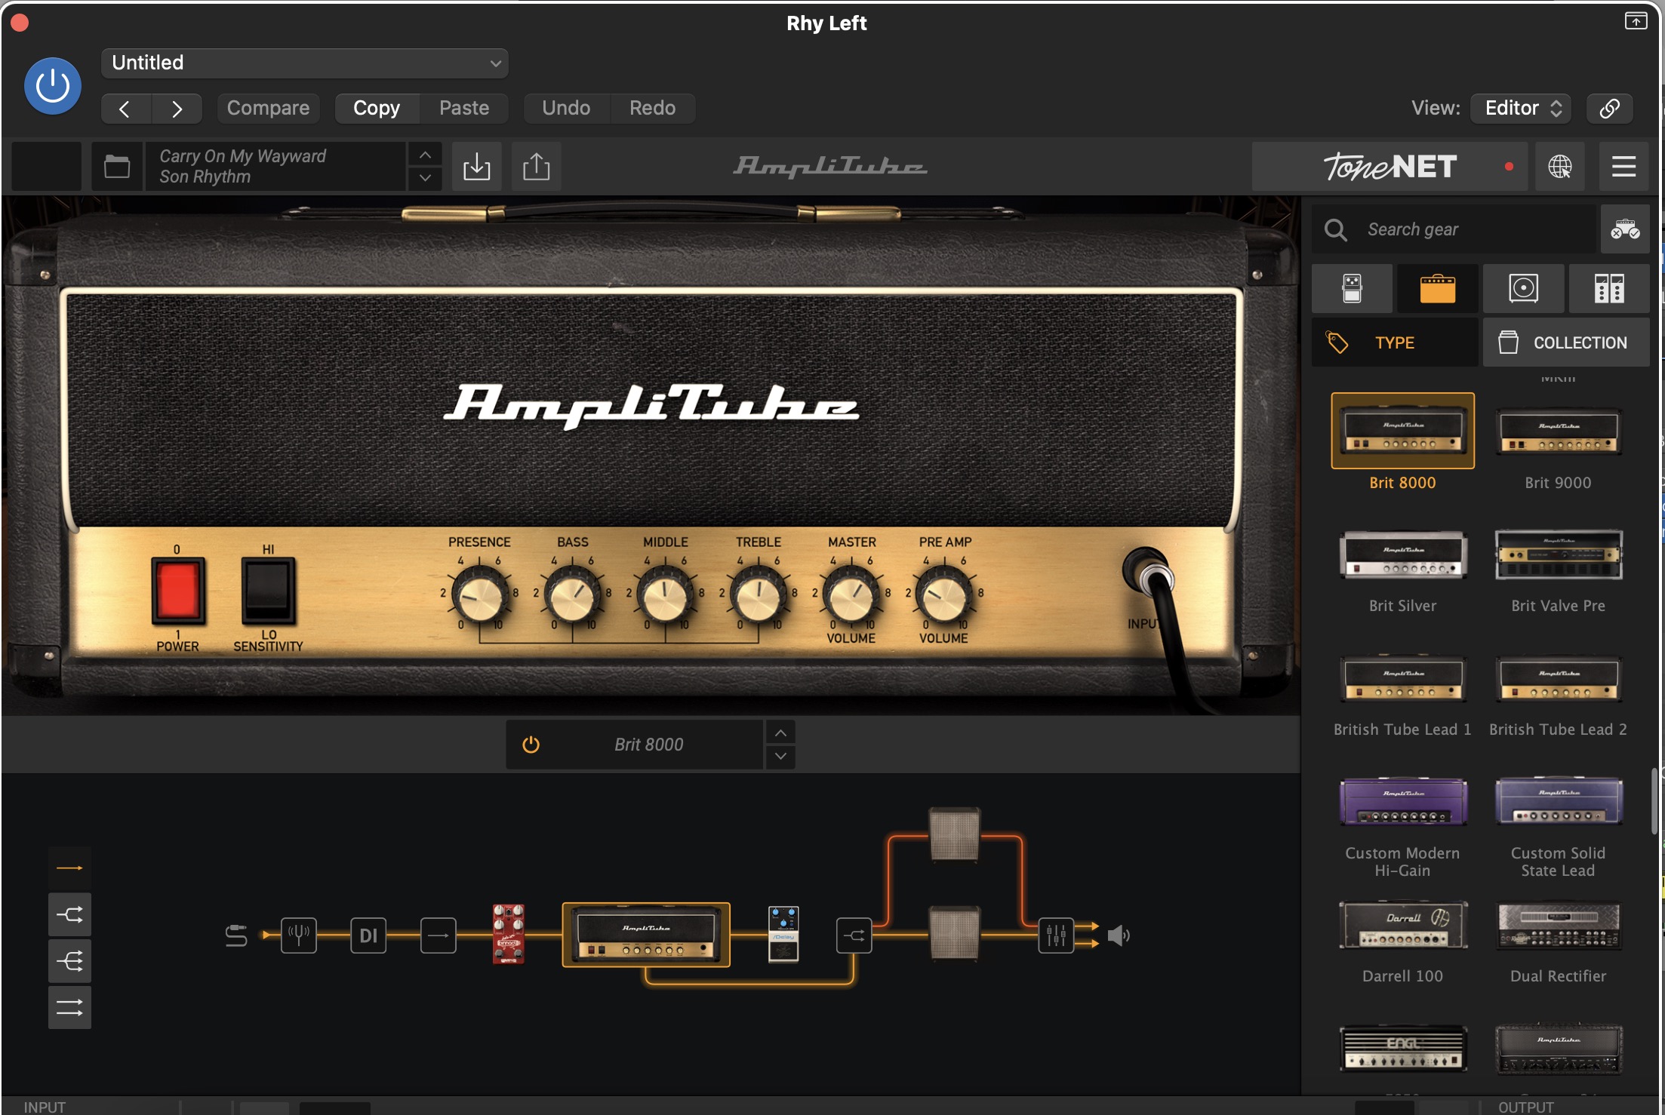Select the blue delay pedal in chain
This screenshot has width=1665, height=1115.
pyautogui.click(x=783, y=934)
